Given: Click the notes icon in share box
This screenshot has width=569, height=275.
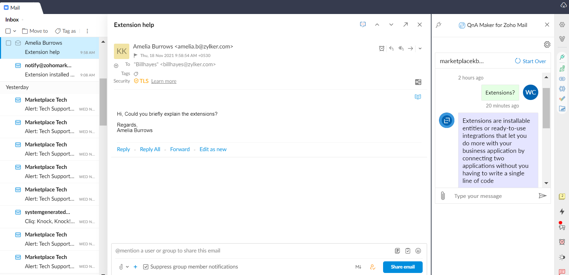Looking at the screenshot, I should 397,251.
